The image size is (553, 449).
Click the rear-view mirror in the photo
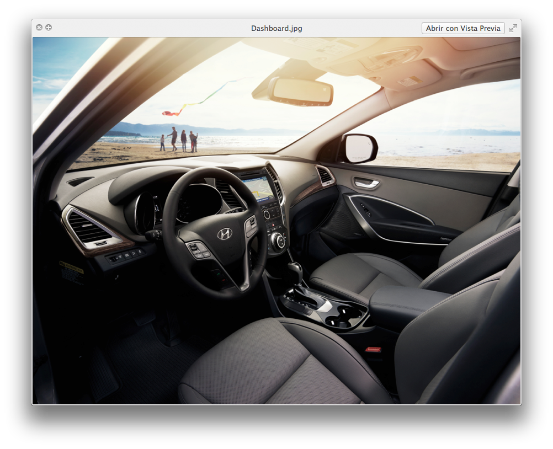point(301,92)
